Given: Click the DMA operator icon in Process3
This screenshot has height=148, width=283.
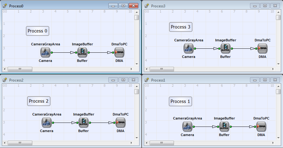Looking at the screenshot, I should coord(262,48).
